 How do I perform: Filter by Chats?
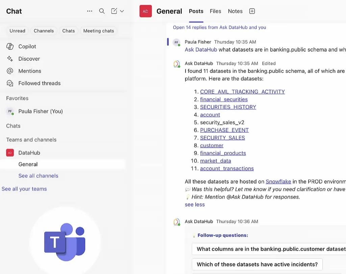68,31
